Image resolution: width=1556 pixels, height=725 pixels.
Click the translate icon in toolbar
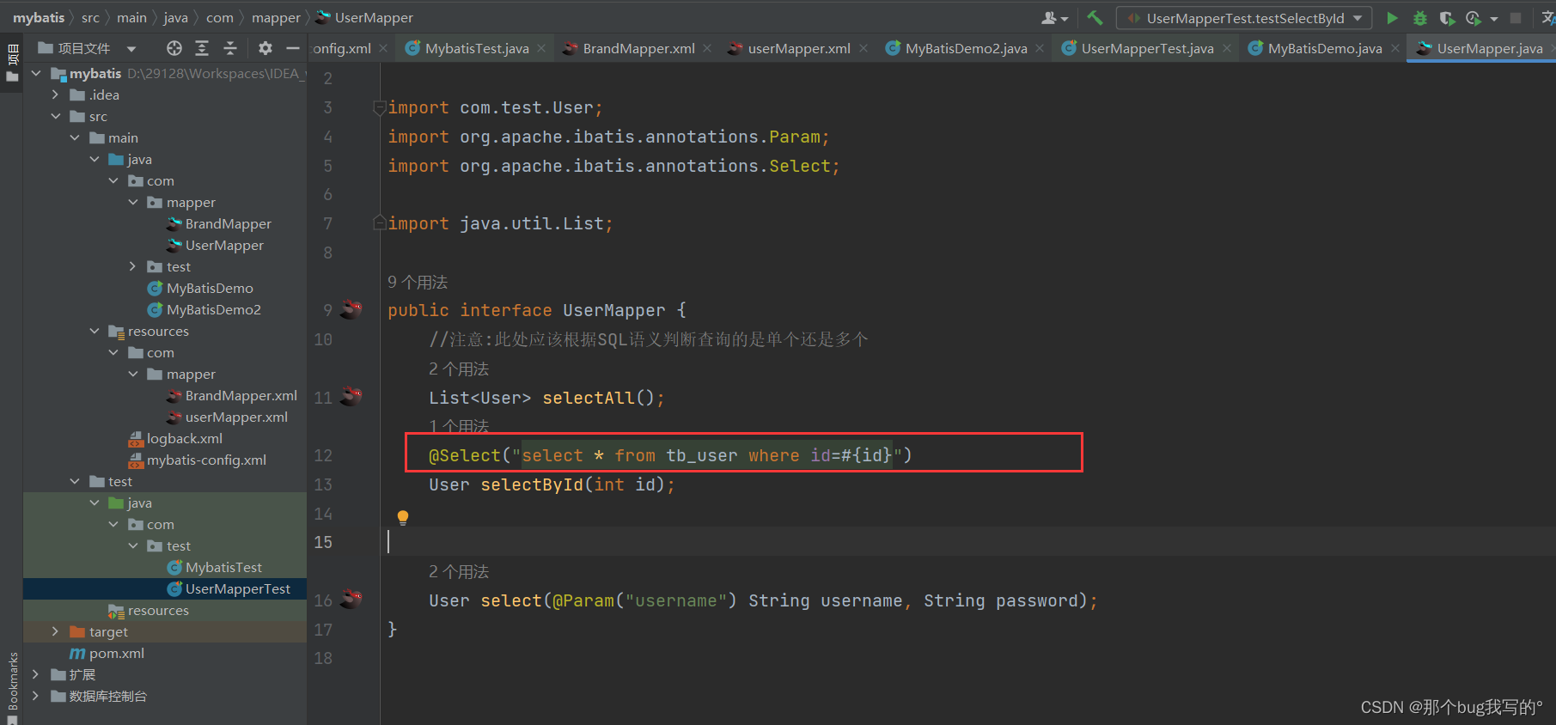point(1547,18)
